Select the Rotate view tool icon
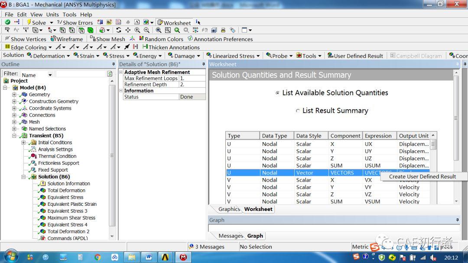The image size is (468, 263). 119,30
